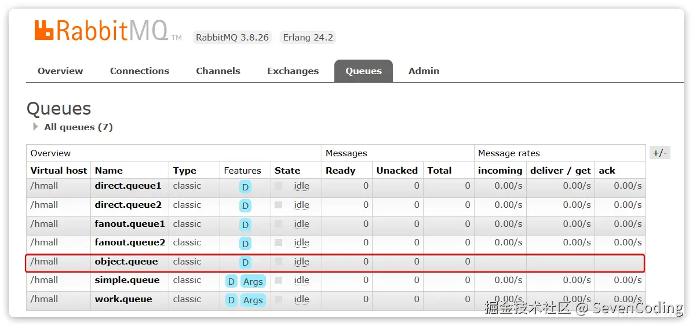Click the Args badge for work.queue
This screenshot has width=693, height=327.
pos(253,300)
